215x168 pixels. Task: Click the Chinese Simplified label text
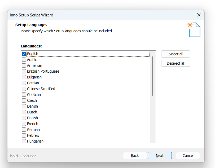[41, 89]
